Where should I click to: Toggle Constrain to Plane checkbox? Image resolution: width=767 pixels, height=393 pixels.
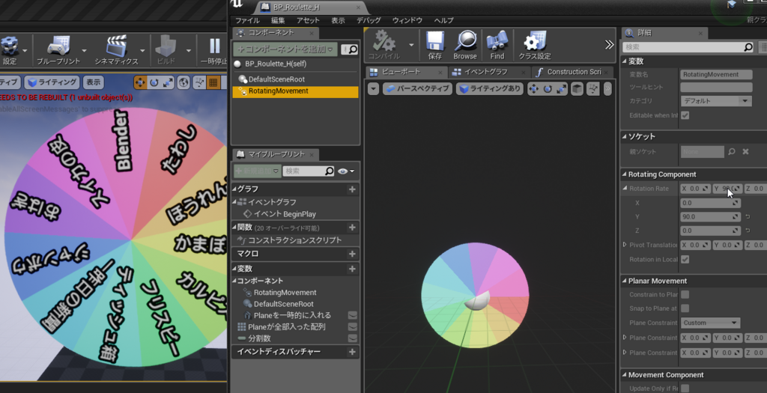coord(685,294)
